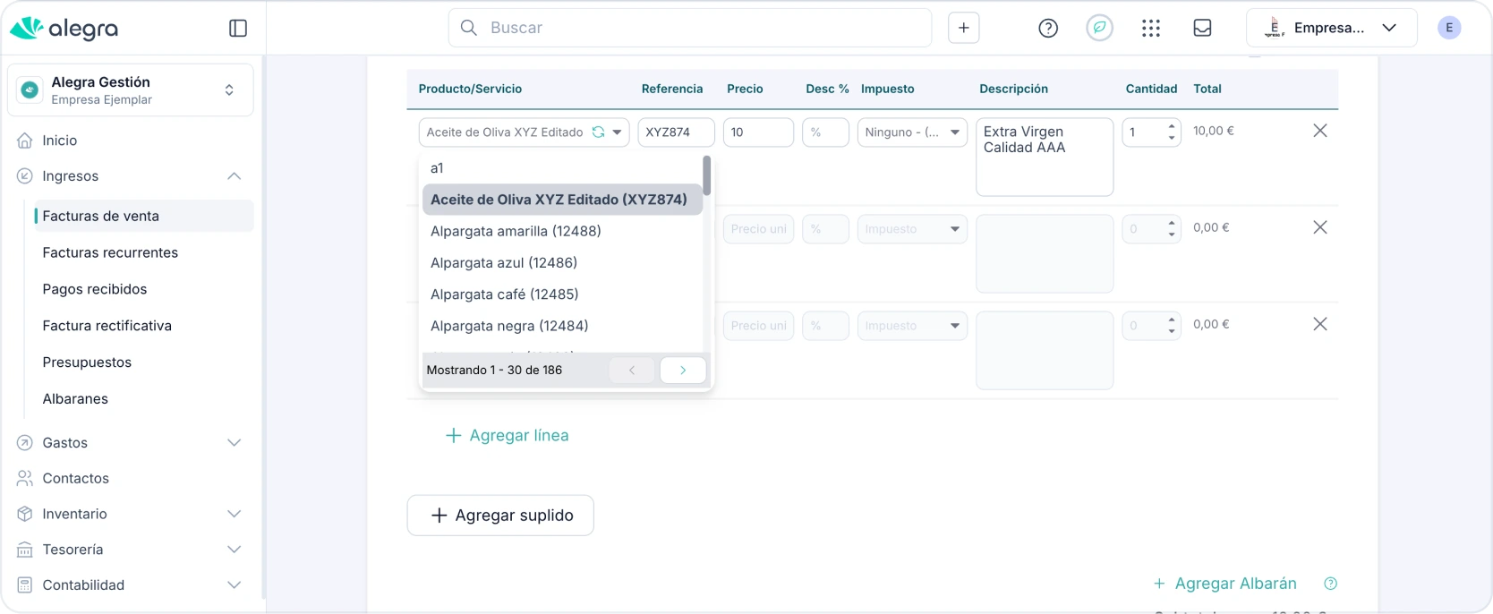1493x614 pixels.
Task: Remove the first invoice line with X
Action: coord(1319,131)
